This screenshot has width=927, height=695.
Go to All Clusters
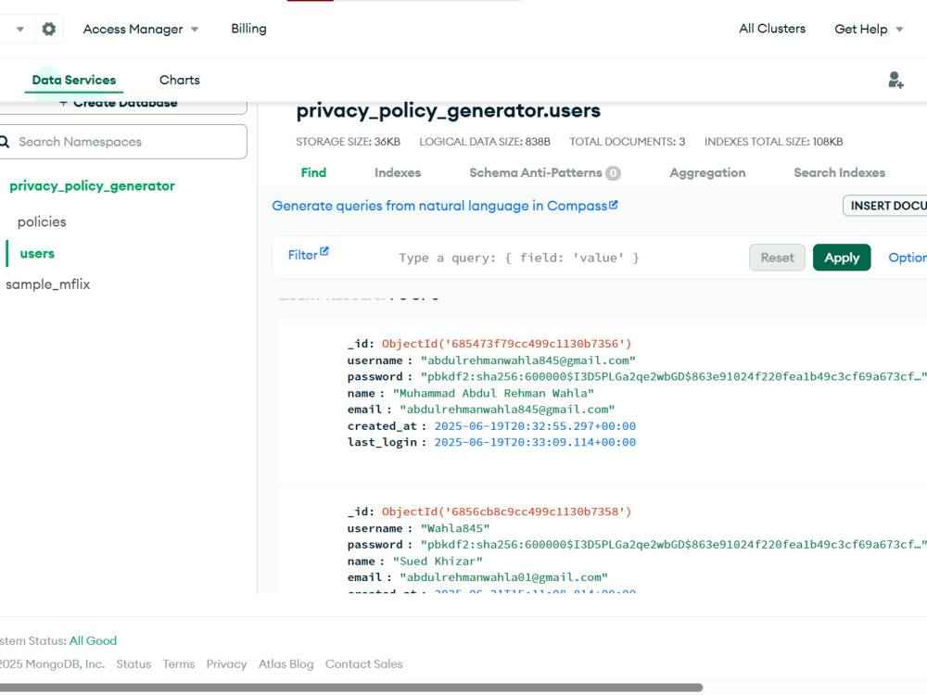pos(772,29)
